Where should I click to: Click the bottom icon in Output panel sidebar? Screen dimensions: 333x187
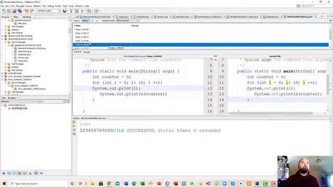pos(74,134)
